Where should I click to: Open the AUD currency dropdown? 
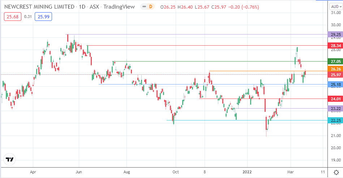pos(336,7)
